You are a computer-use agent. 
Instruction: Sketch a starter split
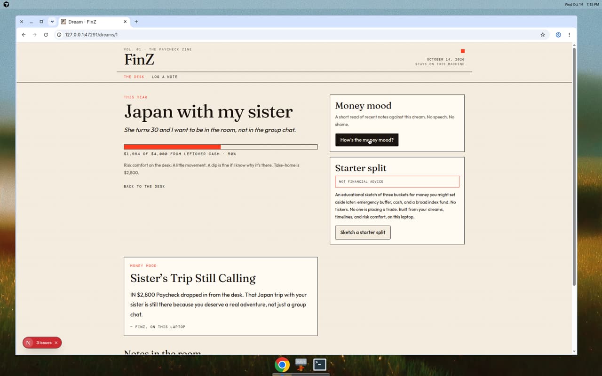pos(363,232)
